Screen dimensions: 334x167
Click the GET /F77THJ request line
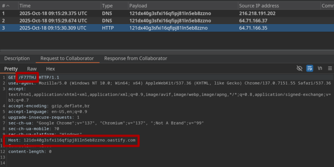(33, 77)
